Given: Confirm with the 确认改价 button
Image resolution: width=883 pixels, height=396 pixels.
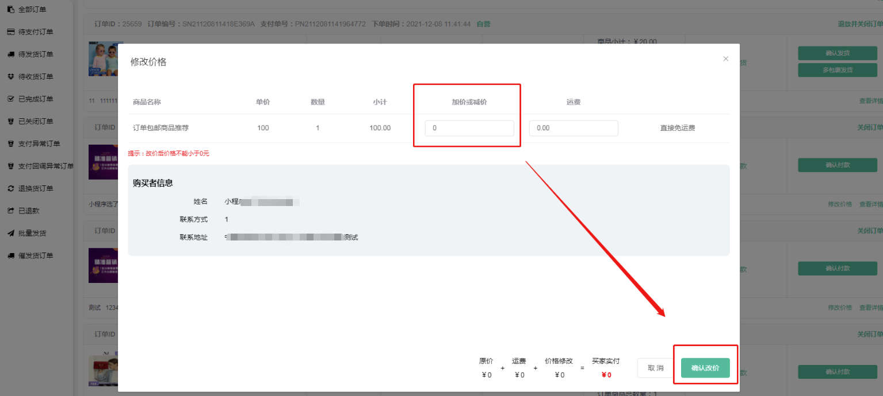Looking at the screenshot, I should pyautogui.click(x=705, y=368).
